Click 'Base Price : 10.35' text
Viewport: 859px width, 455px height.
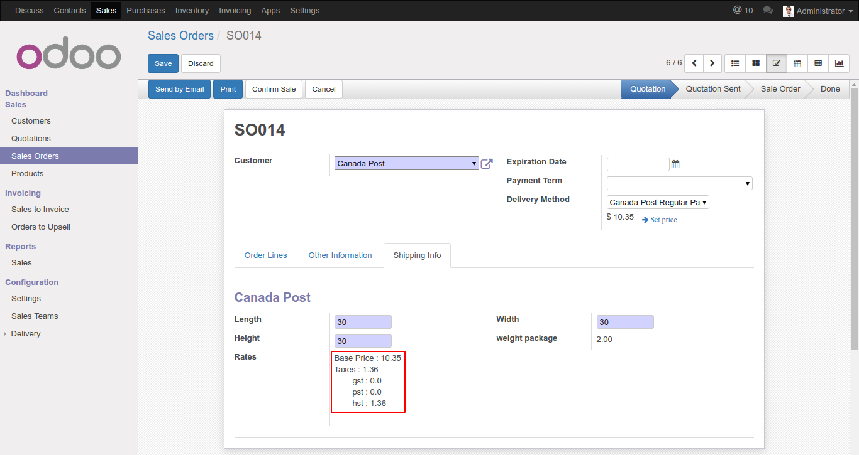pos(367,358)
